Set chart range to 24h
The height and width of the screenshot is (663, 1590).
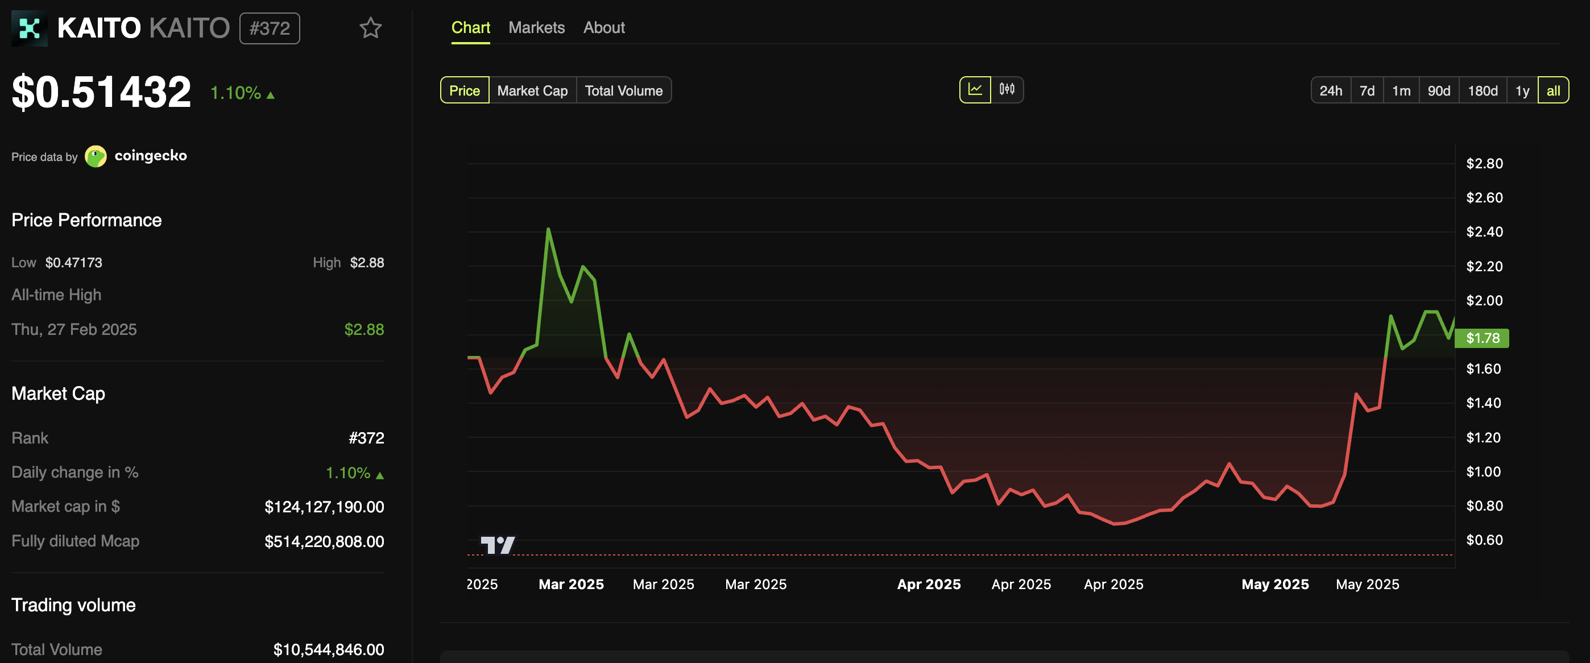click(x=1330, y=91)
